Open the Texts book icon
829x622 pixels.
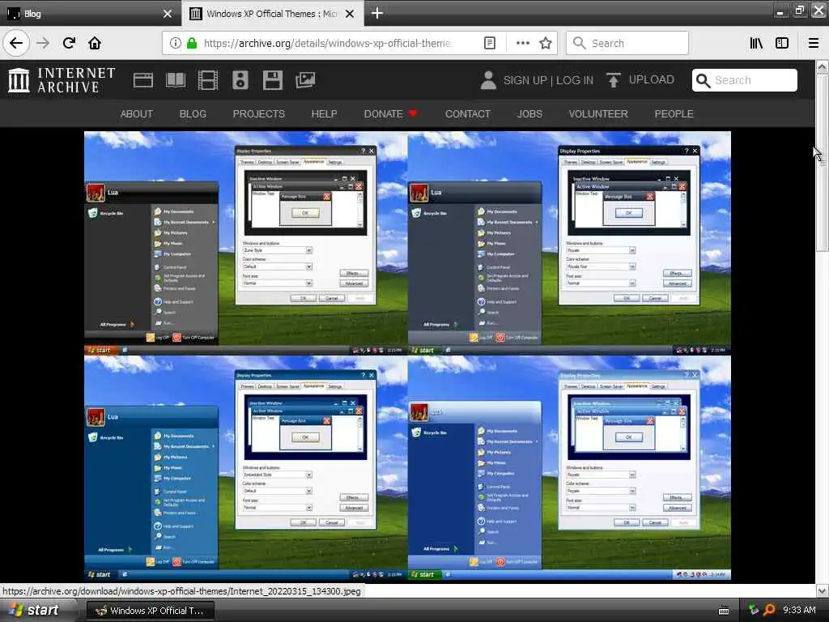pyautogui.click(x=176, y=80)
